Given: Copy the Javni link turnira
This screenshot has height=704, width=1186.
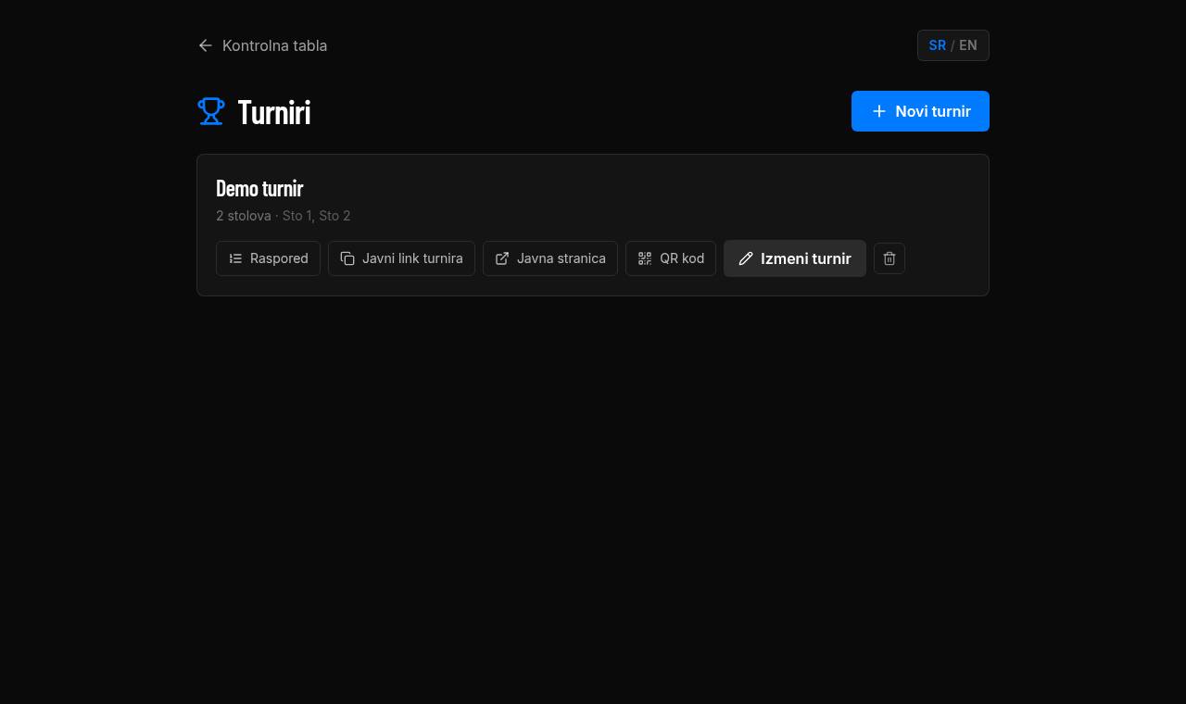Looking at the screenshot, I should coord(401,258).
